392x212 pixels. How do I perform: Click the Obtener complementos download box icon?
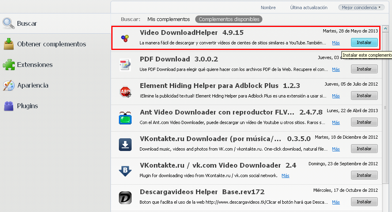click(x=9, y=44)
